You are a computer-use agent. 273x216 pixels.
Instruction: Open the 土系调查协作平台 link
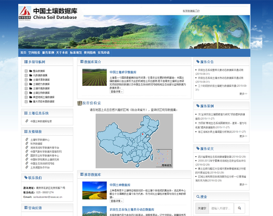[x=40, y=167]
